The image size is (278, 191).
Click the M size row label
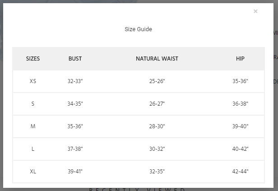(x=33, y=126)
